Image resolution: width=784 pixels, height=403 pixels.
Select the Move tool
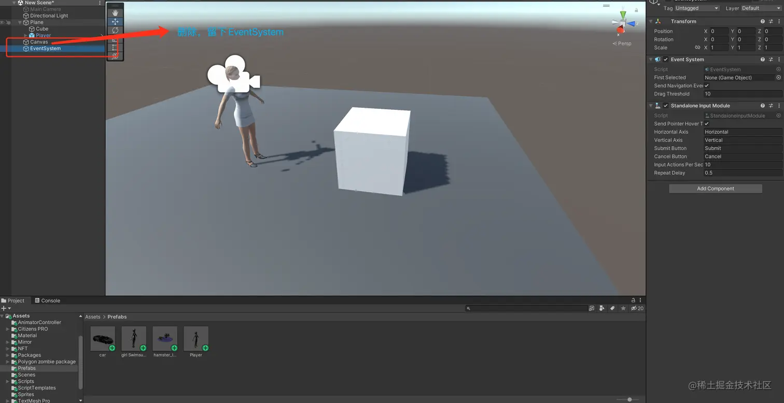(x=115, y=21)
